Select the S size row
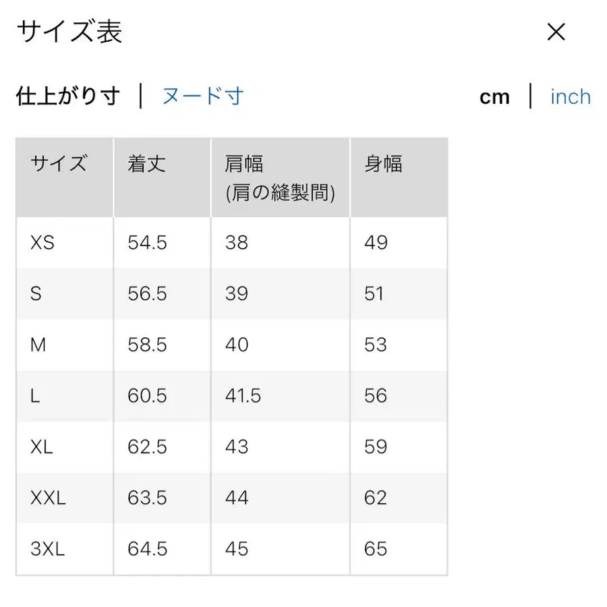The image size is (607, 607). pyautogui.click(x=38, y=294)
